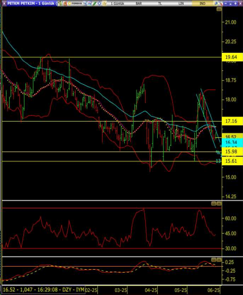This screenshot has height=295, width=243.
Task: Click the pin icon right of IND
Action: click(216, 4)
